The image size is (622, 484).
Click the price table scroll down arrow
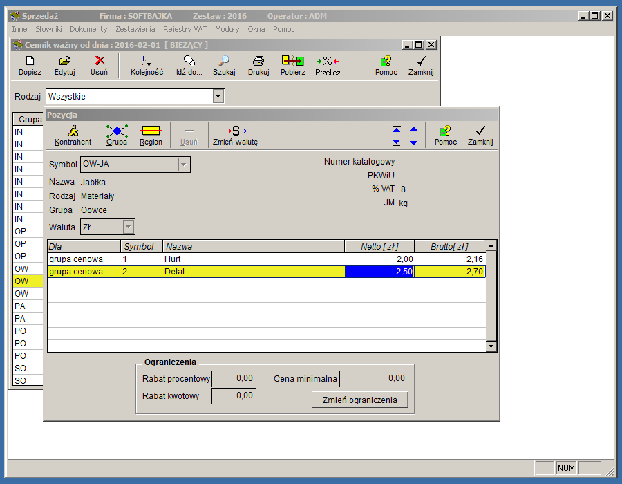(x=491, y=346)
